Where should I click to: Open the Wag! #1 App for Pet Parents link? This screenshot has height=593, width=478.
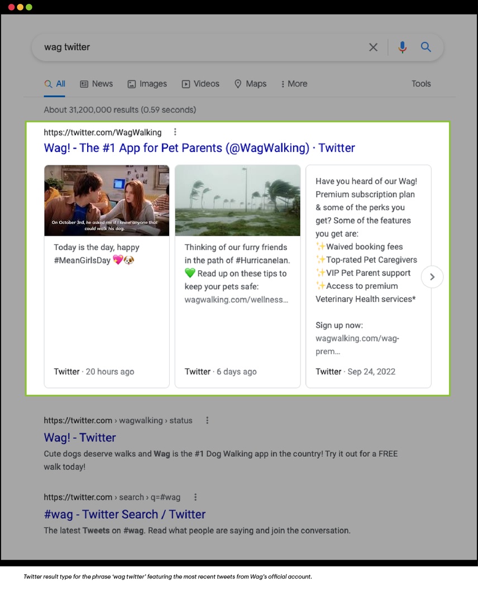coord(199,148)
